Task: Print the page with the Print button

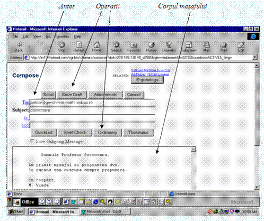Action: 224,47
